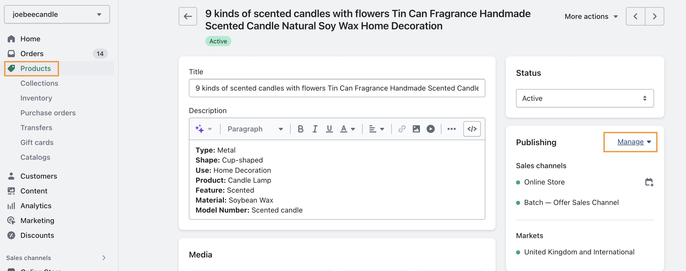Go to next product with right chevron
This screenshot has width=686, height=271.
(655, 17)
